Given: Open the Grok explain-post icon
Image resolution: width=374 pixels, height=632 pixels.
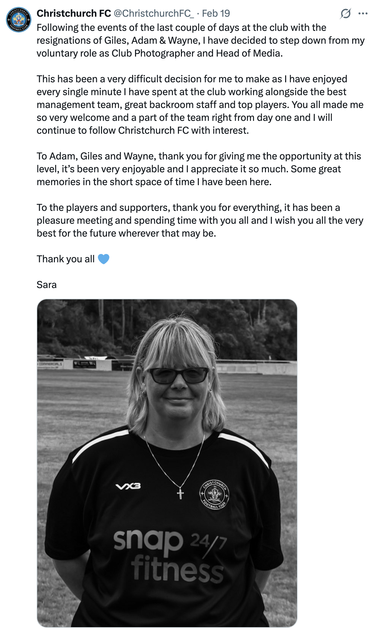Looking at the screenshot, I should click(345, 14).
